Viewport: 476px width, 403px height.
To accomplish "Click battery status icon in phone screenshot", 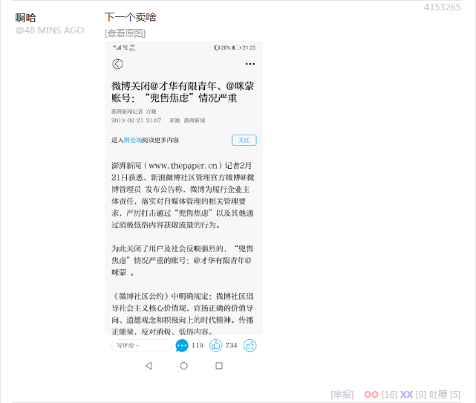I will click(236, 48).
